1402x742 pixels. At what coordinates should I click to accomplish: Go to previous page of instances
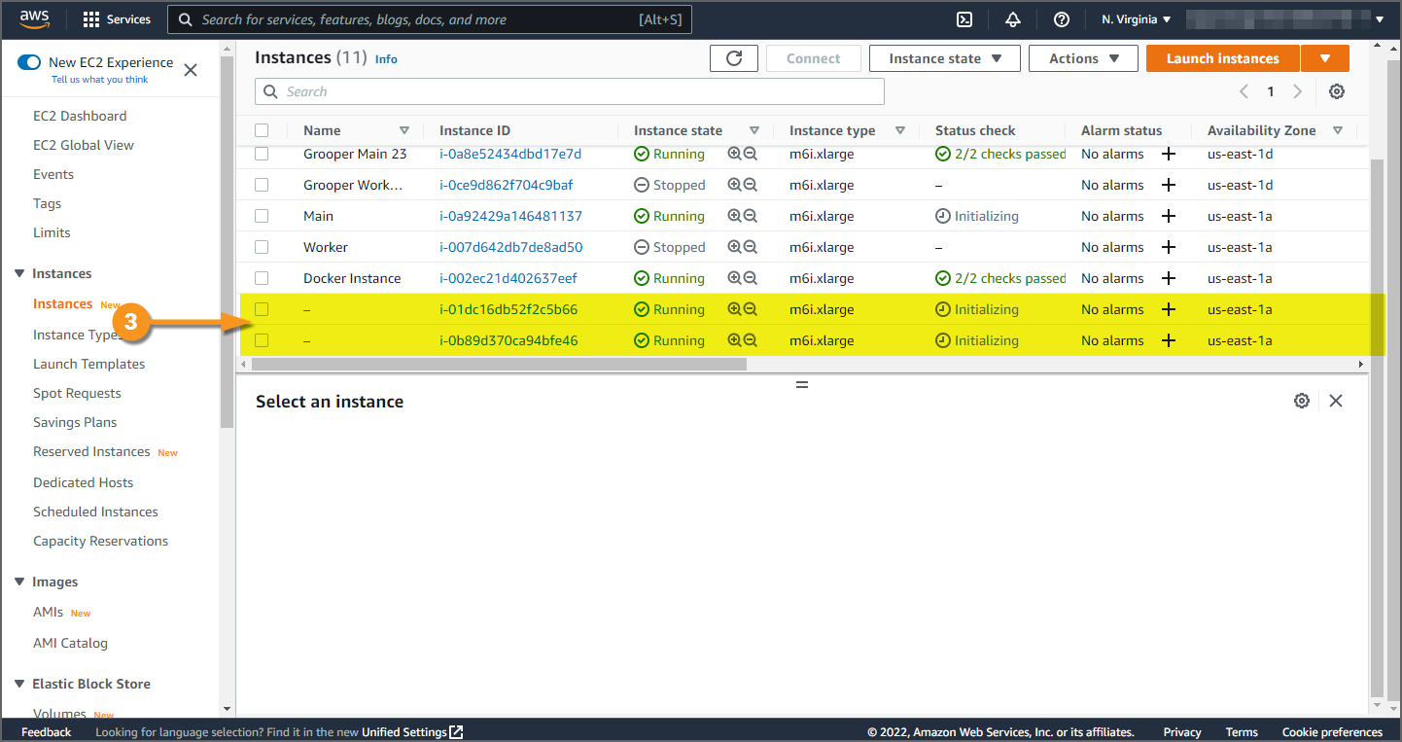1244,91
